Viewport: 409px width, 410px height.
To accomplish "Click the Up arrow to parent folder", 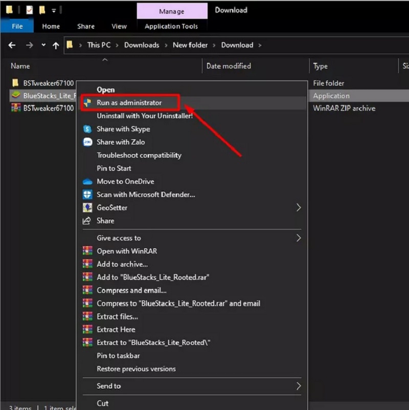I will [x=56, y=45].
